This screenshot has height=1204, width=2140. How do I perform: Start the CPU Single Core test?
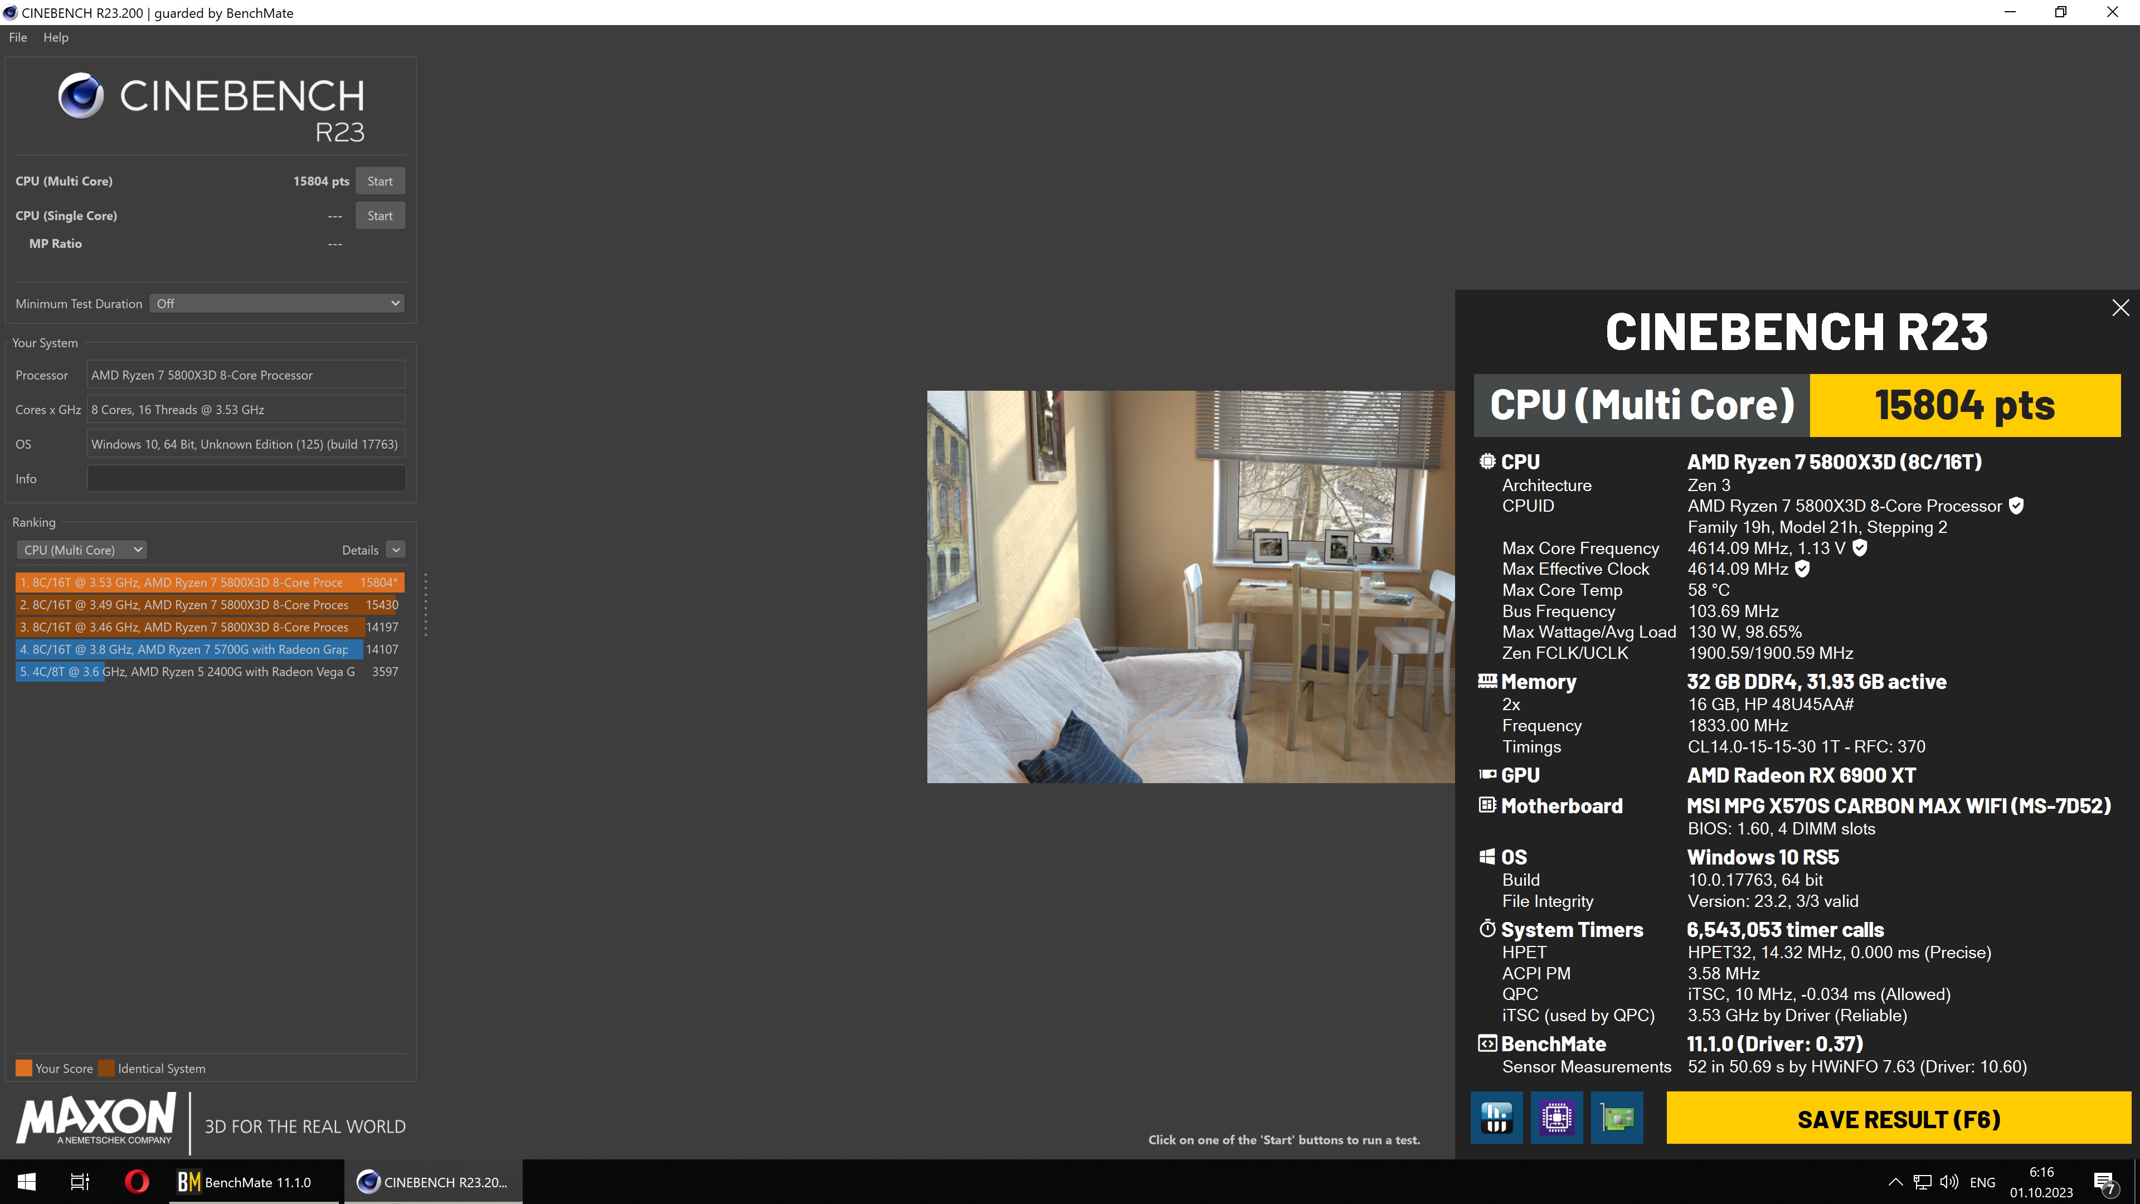pos(380,216)
